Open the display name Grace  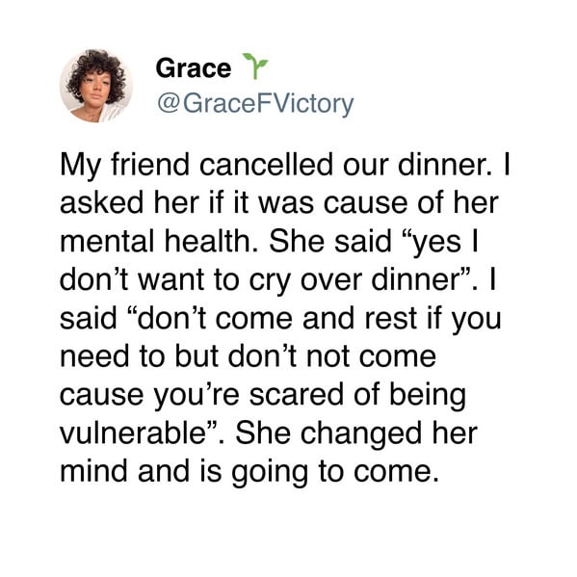pyautogui.click(x=194, y=68)
